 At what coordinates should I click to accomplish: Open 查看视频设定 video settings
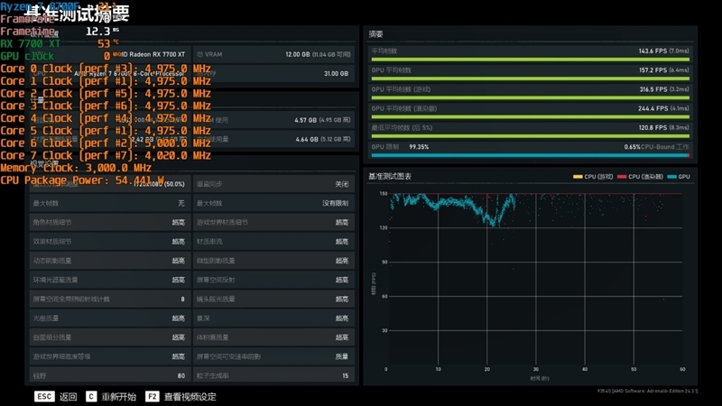pos(190,396)
